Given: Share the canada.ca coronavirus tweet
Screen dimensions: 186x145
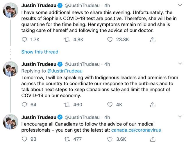Looking at the screenshot, I should (152, 139).
